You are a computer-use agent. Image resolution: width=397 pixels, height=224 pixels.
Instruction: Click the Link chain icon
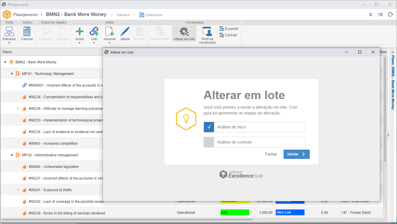[x=94, y=31]
